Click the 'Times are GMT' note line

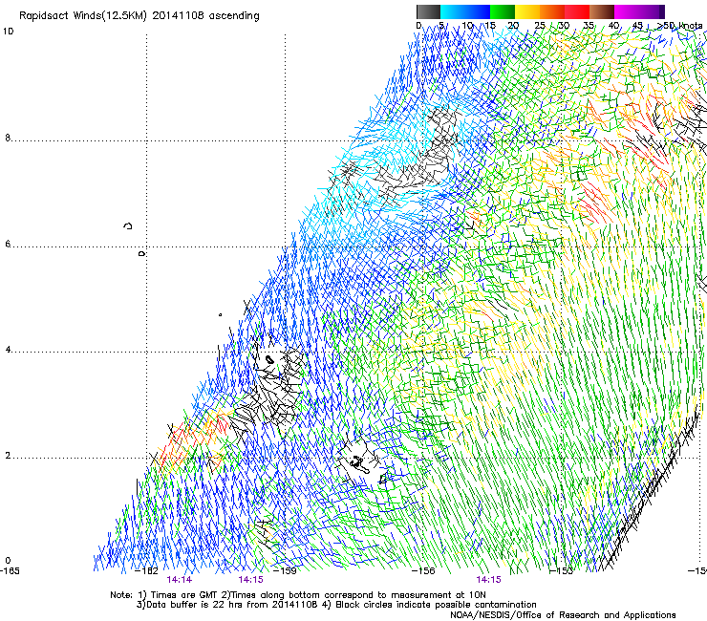[x=298, y=595]
